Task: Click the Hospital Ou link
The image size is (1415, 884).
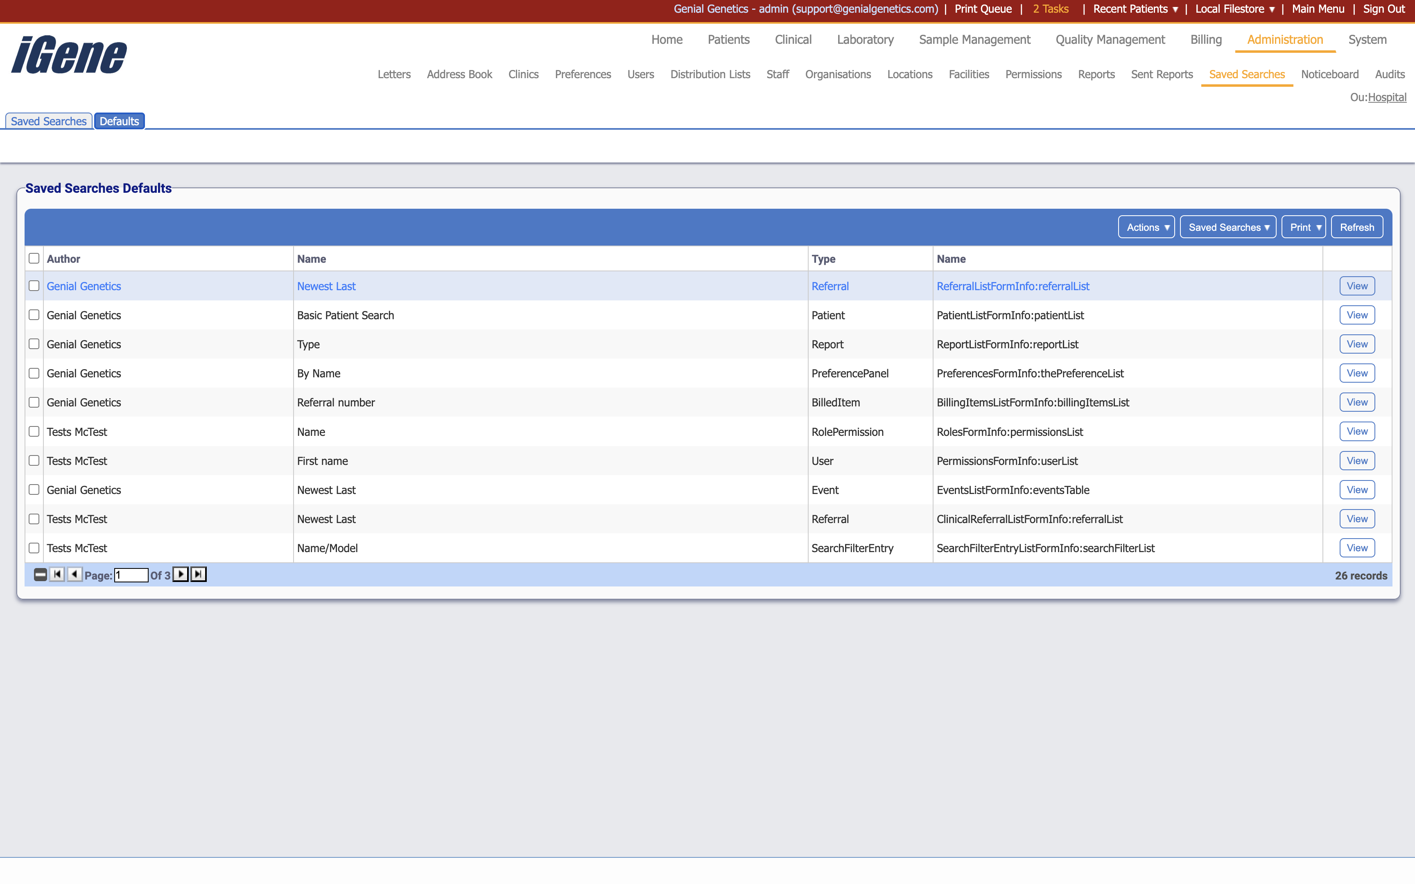Action: [1387, 97]
